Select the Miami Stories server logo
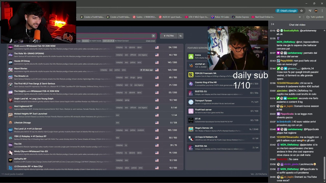This screenshot has height=183, width=326. 10,70
